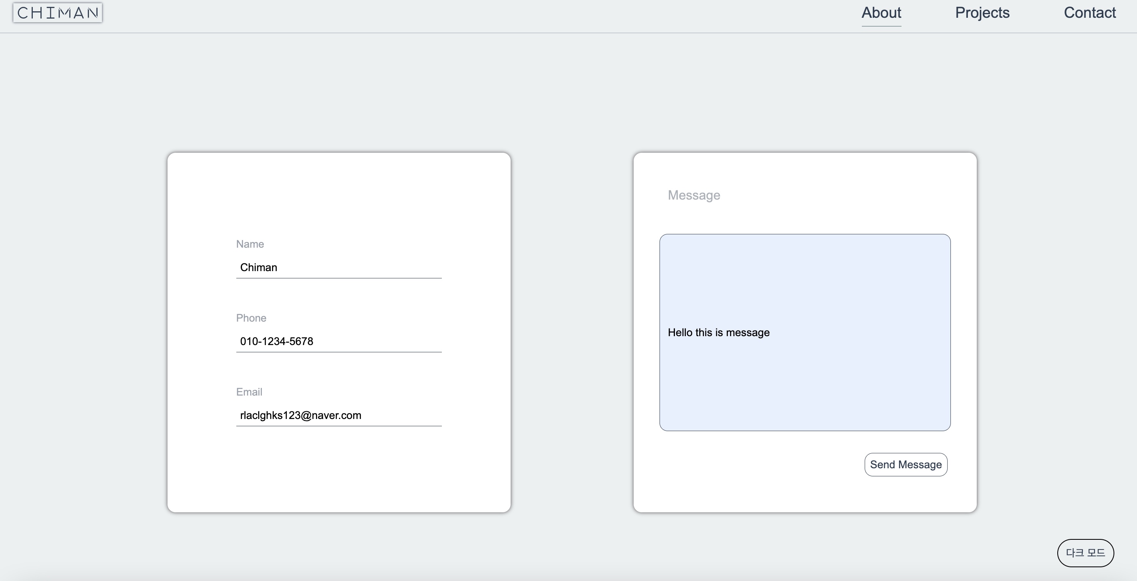Click the Email field label
The height and width of the screenshot is (581, 1137).
[x=249, y=392]
